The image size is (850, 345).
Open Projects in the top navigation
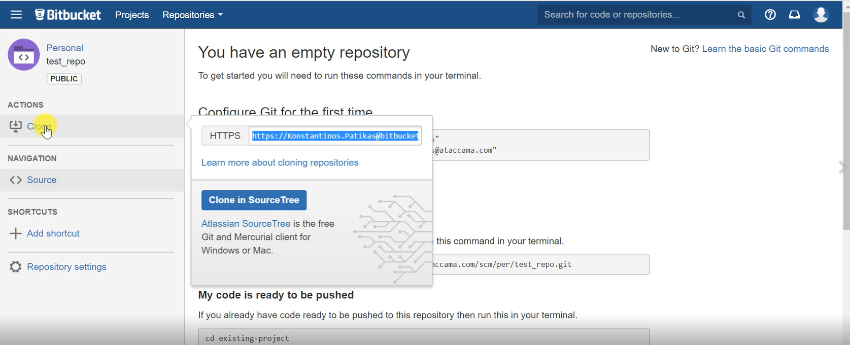coord(132,15)
